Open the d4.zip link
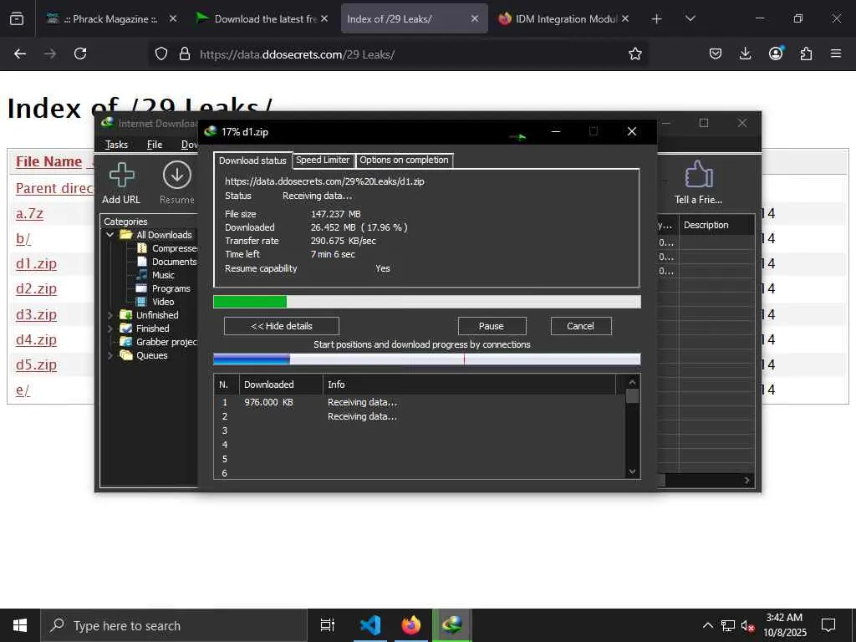 coord(36,339)
